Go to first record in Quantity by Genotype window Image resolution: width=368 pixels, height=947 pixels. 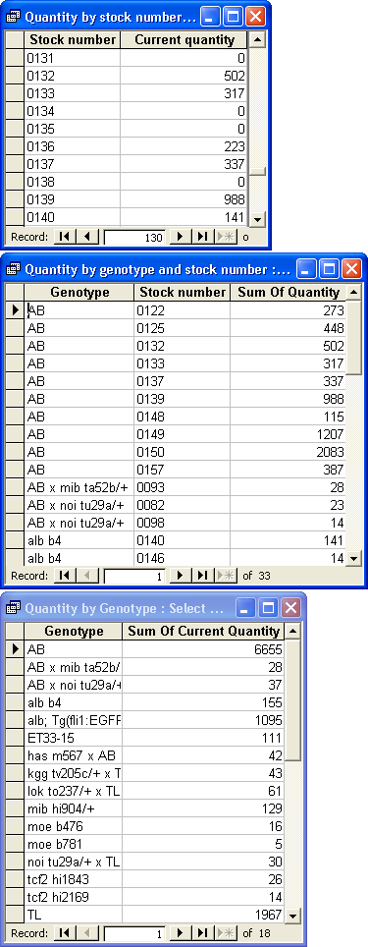65,933
